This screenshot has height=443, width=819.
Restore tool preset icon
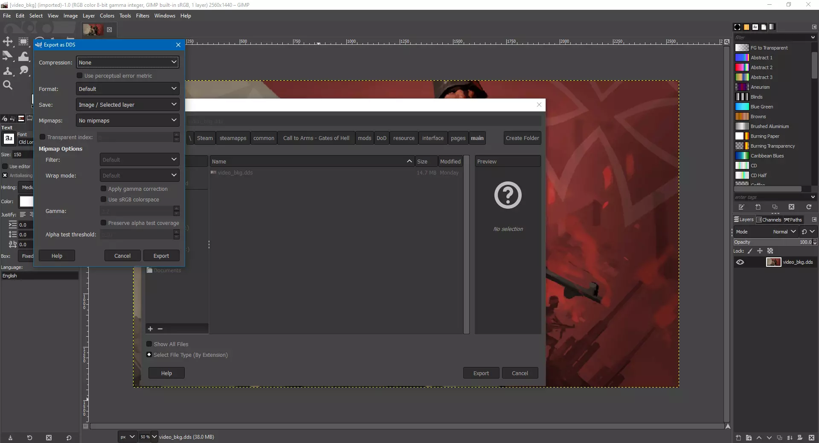[29, 437]
